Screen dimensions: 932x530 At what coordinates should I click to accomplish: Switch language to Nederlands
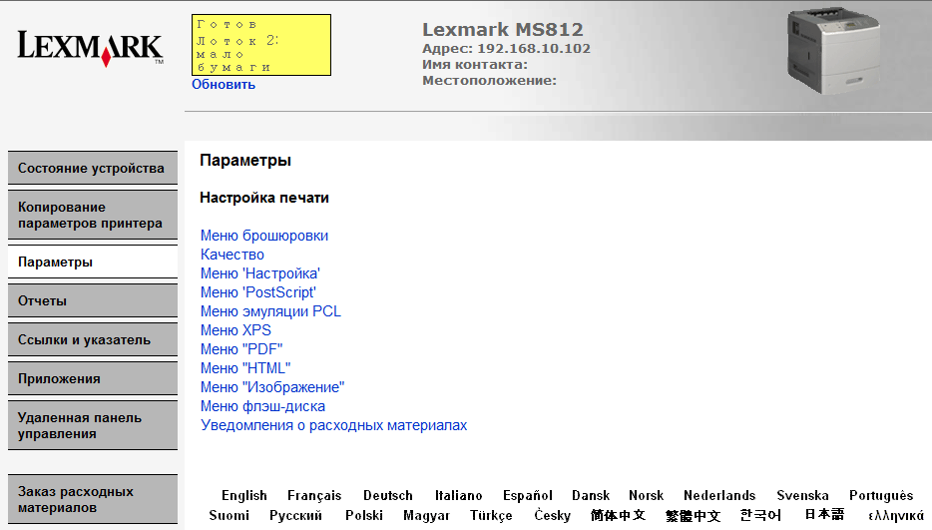[719, 495]
